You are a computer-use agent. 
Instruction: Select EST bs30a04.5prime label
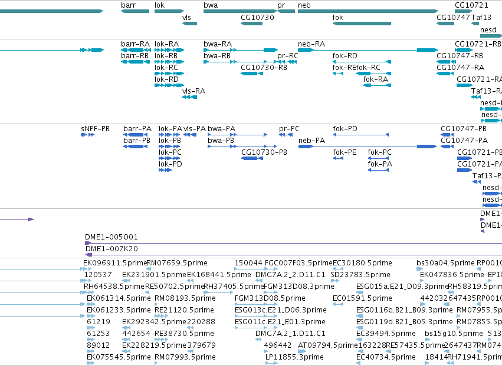(x=445, y=263)
